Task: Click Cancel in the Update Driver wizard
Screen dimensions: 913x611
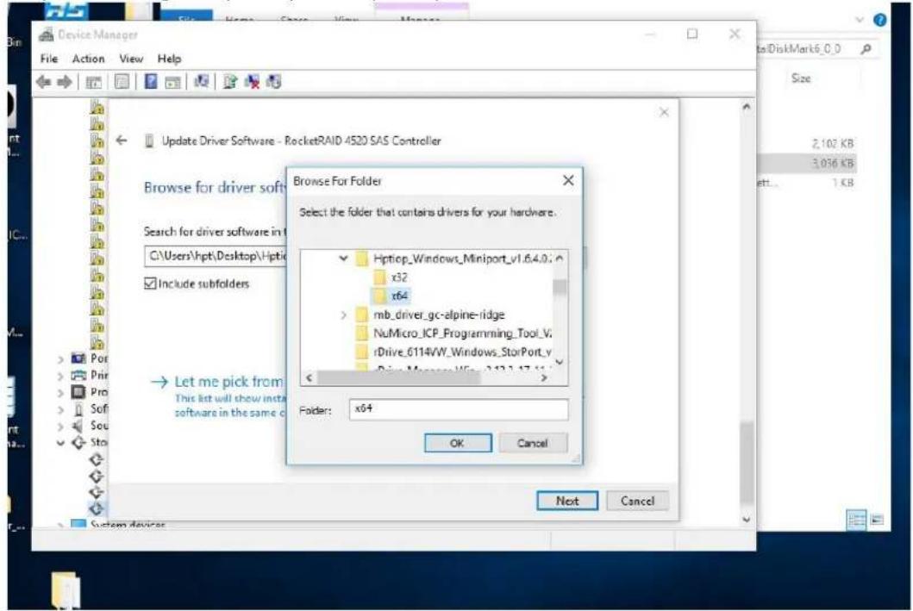Action: pyautogui.click(x=638, y=501)
